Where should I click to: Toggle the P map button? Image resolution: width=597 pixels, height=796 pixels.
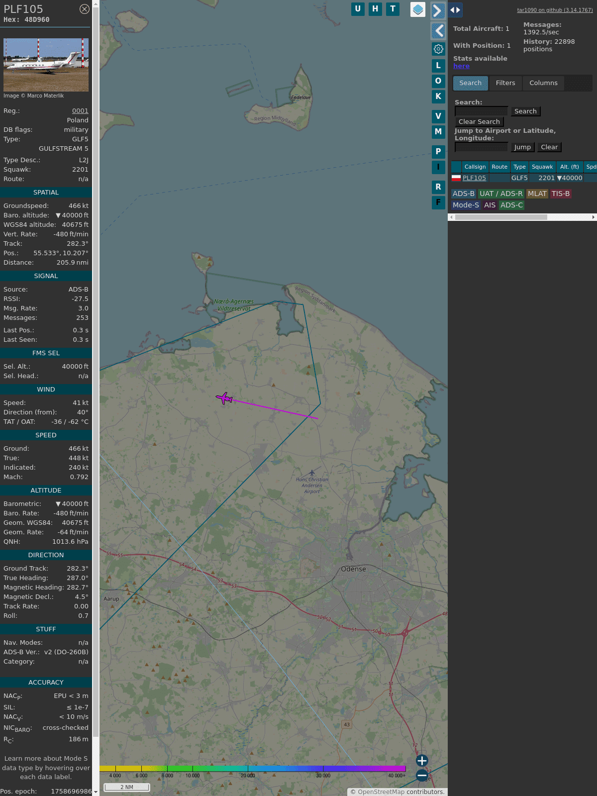(438, 151)
